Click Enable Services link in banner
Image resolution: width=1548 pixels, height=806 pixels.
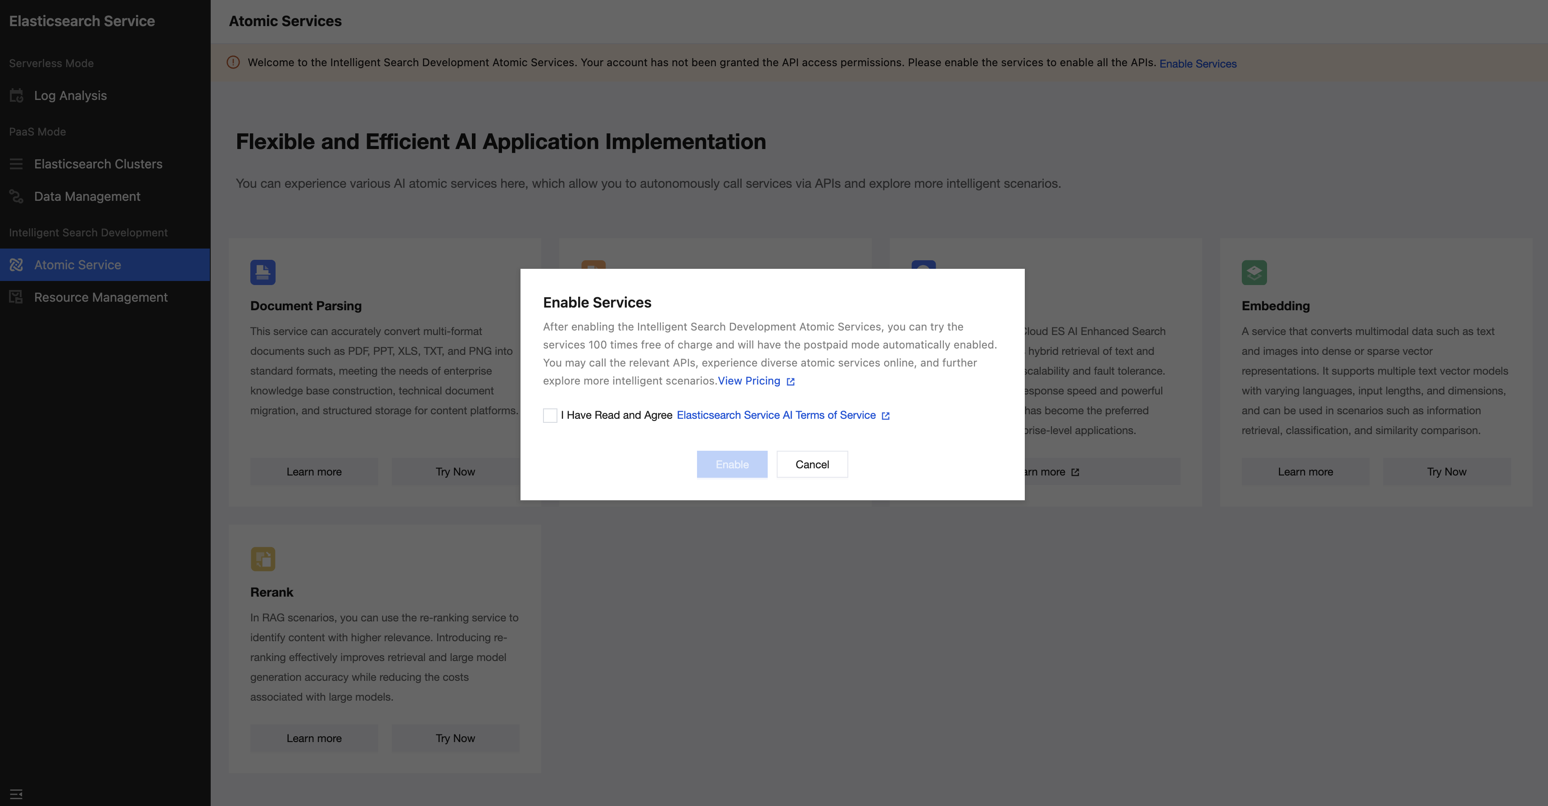point(1198,63)
